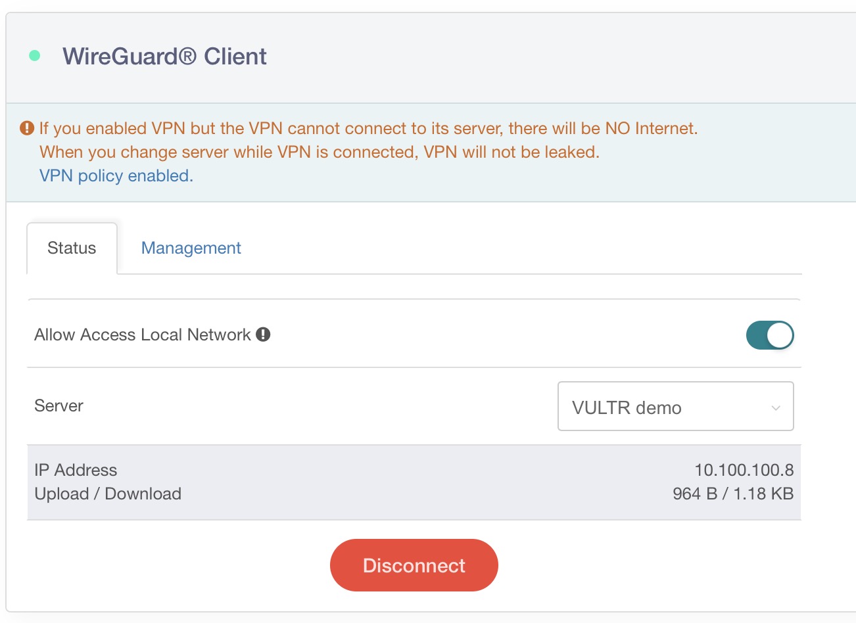Image resolution: width=856 pixels, height=623 pixels.
Task: Click the "IP Address" label
Action: [76, 470]
